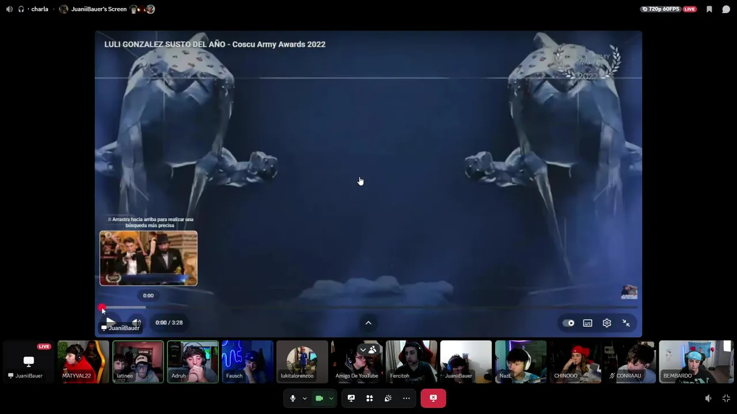Adjust stream volume speaker icon bottom right
The width and height of the screenshot is (737, 414).
708,398
